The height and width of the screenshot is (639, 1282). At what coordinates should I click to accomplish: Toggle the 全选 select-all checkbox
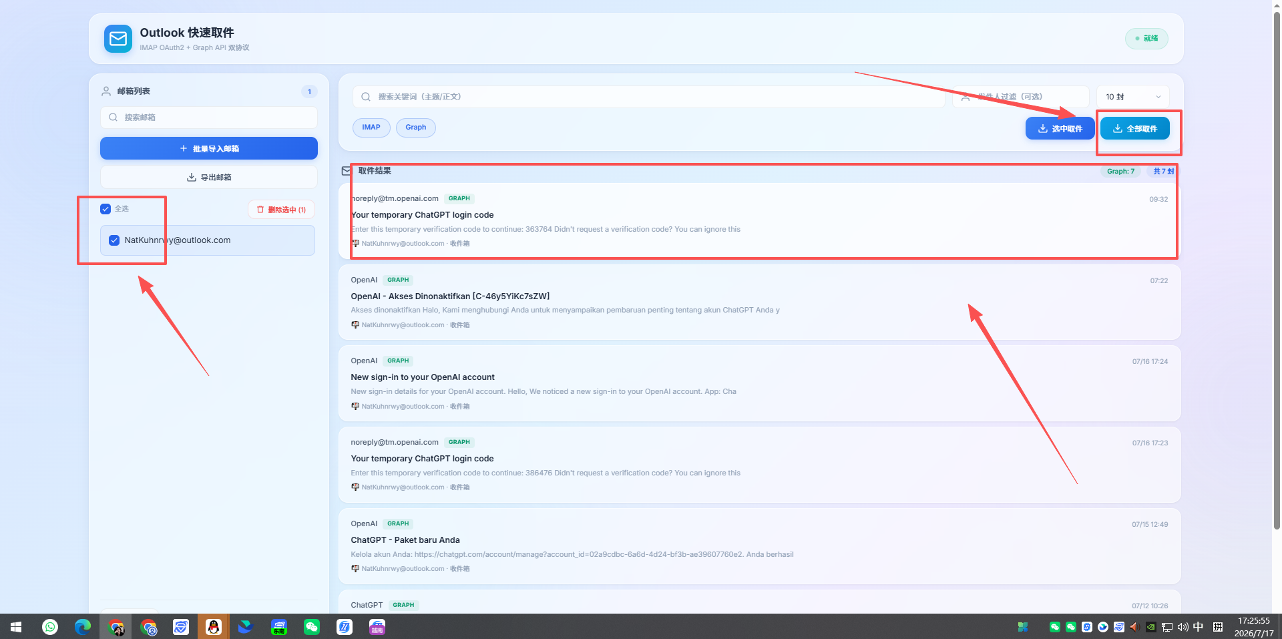pyautogui.click(x=105, y=209)
